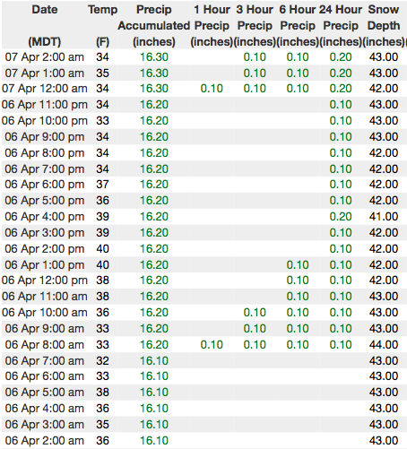This screenshot has height=449, width=407.
Task: Click temperature 40 at 06 Apr 2:00 pm
Action: (102, 248)
